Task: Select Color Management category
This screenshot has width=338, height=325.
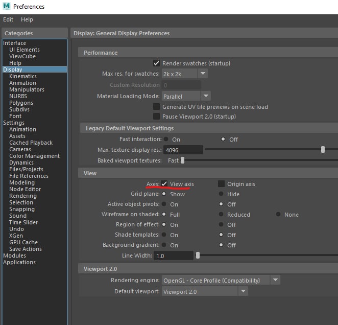Action: [x=35, y=156]
